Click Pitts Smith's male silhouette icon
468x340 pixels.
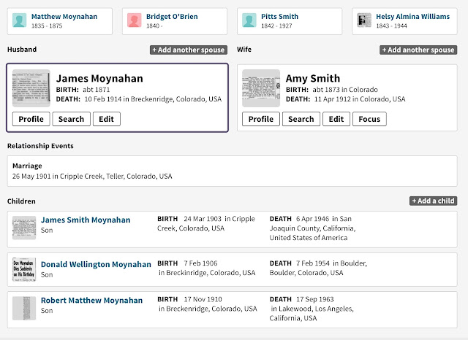[x=249, y=21]
